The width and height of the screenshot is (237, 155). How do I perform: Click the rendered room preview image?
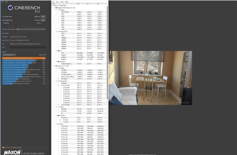(x=150, y=78)
